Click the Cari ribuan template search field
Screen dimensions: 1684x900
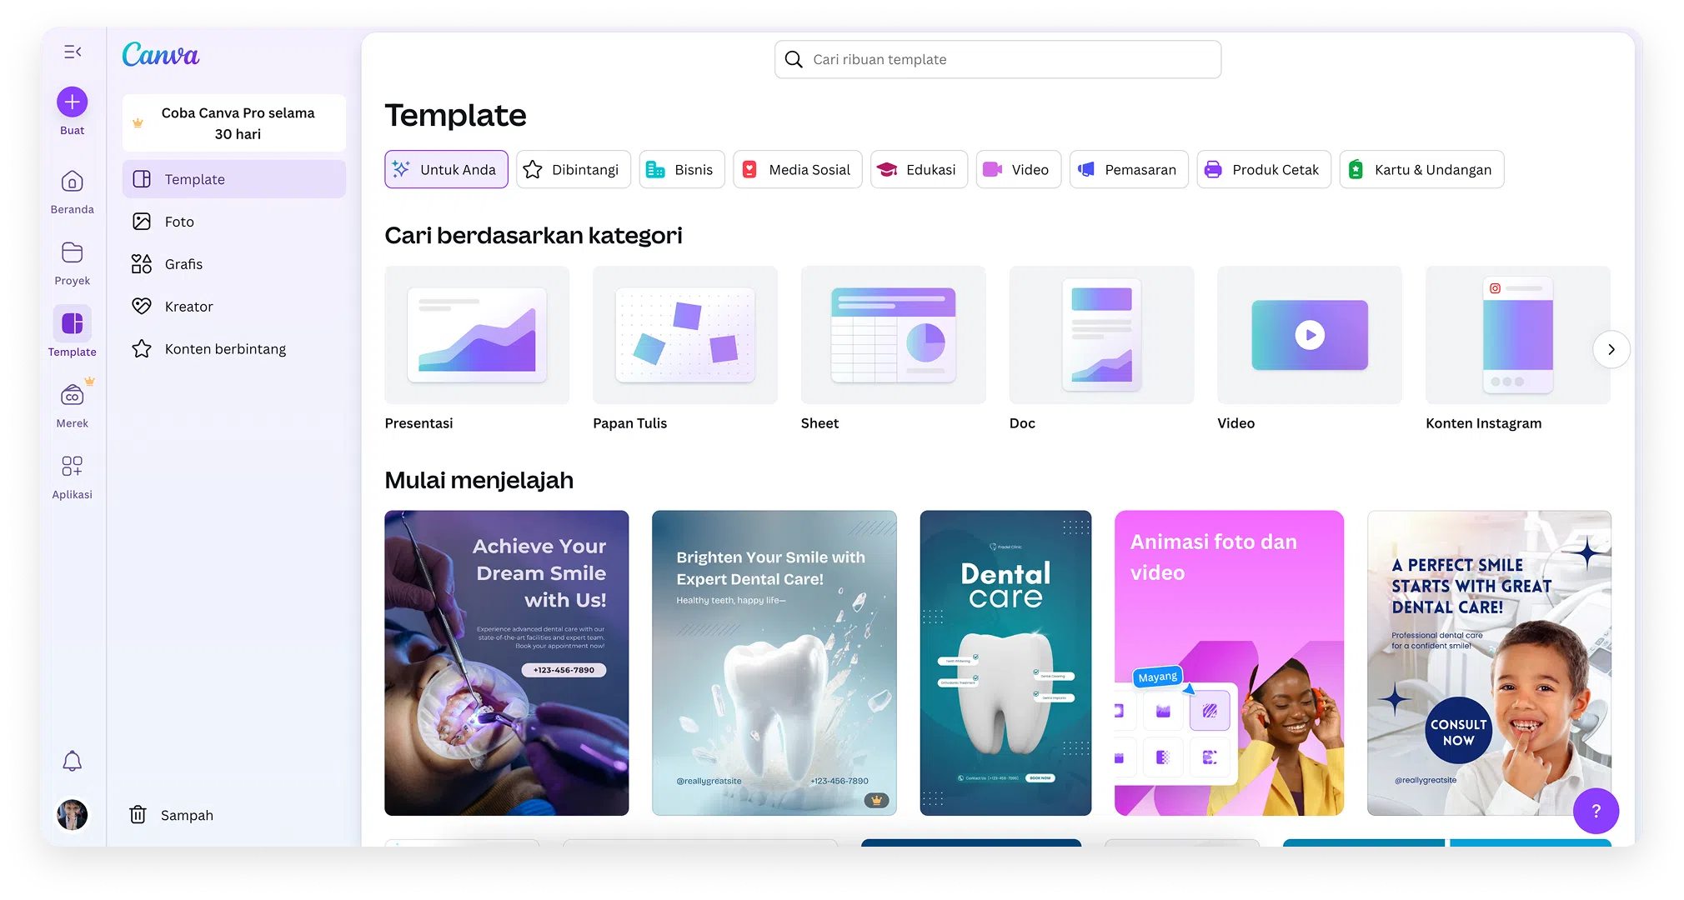tap(998, 60)
